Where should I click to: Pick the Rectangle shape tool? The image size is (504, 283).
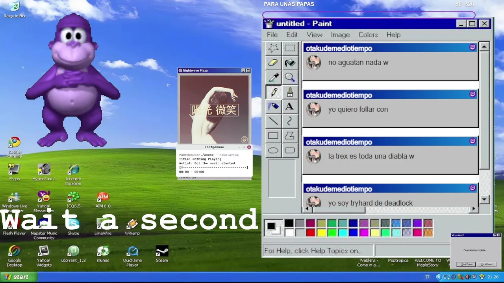click(x=273, y=136)
